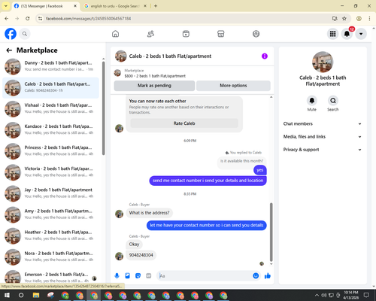Viewport: 376px width, 301px height.
Task: Open the Chrome profile icon
Action: coord(359,18)
